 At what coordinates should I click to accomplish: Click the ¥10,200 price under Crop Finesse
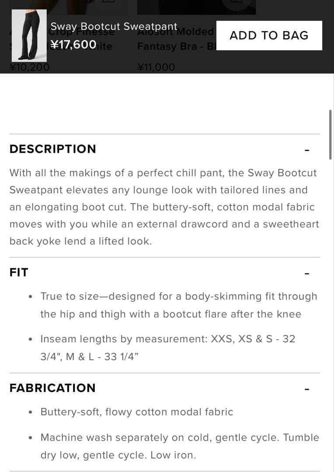30,67
